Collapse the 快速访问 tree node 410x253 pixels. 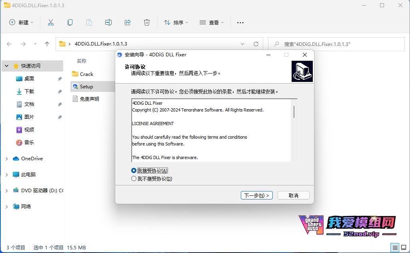tap(7, 66)
